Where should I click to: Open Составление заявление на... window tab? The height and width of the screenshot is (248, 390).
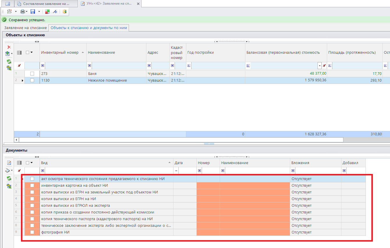tap(46, 4)
